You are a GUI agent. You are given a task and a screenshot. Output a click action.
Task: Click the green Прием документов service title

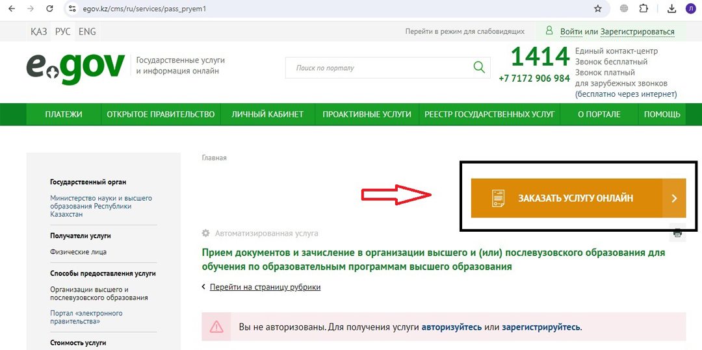click(x=434, y=260)
